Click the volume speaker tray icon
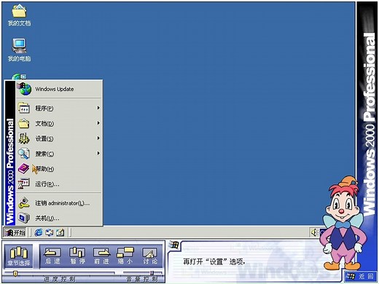The image size is (379, 284). click(x=314, y=232)
